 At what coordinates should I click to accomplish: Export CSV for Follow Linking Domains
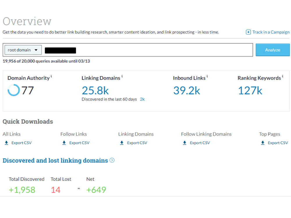coord(200,143)
